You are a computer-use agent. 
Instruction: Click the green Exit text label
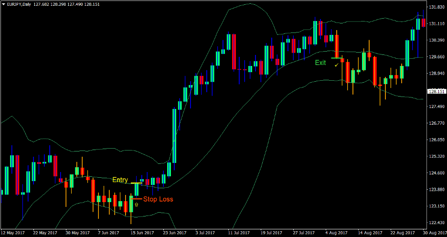pyautogui.click(x=320, y=63)
